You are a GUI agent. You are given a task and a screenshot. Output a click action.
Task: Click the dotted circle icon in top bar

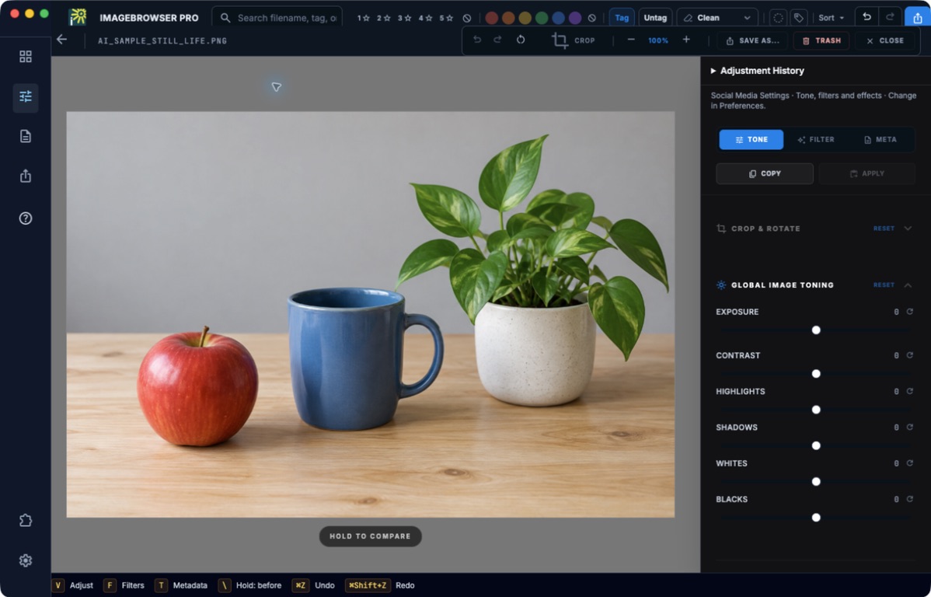(778, 18)
